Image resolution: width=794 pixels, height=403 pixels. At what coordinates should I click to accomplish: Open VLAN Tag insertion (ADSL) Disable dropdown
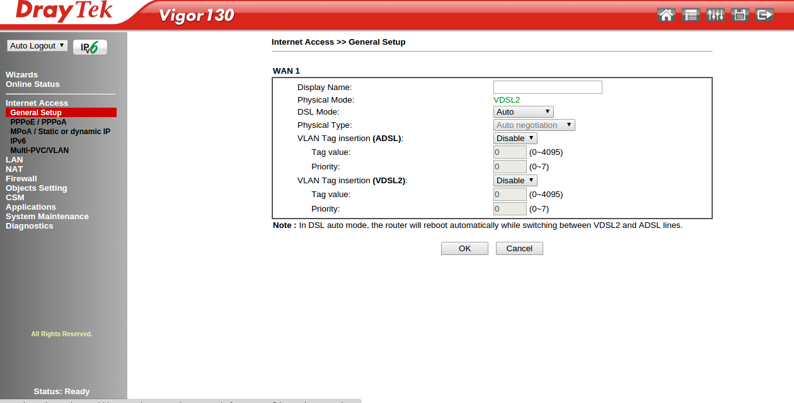click(515, 138)
